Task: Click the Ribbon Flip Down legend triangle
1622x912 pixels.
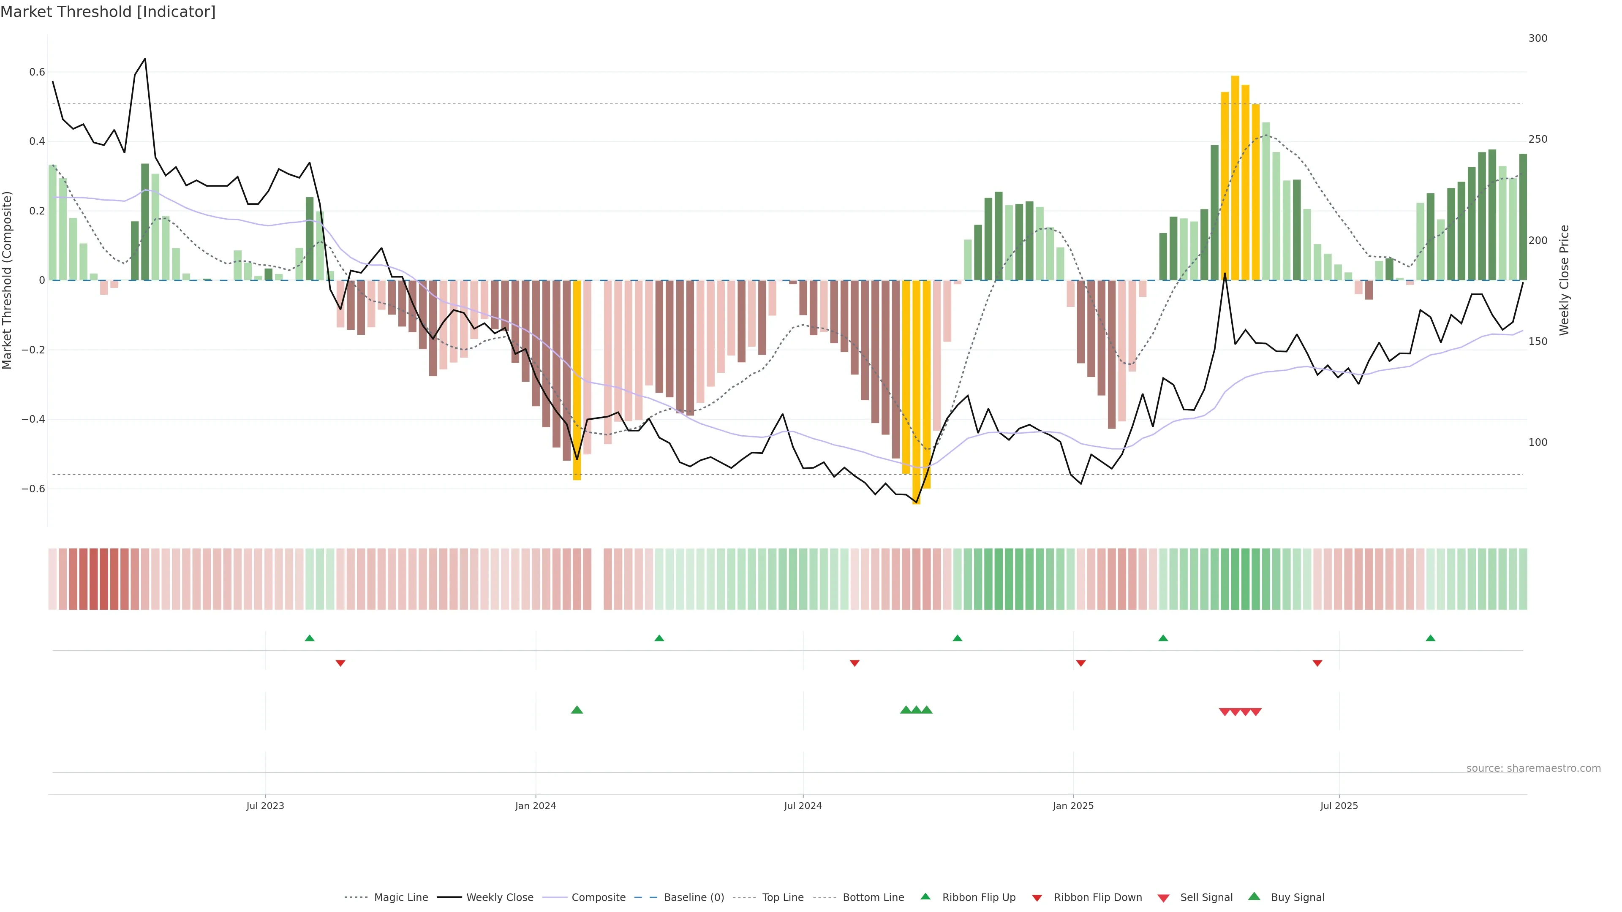Action: tap(1037, 898)
